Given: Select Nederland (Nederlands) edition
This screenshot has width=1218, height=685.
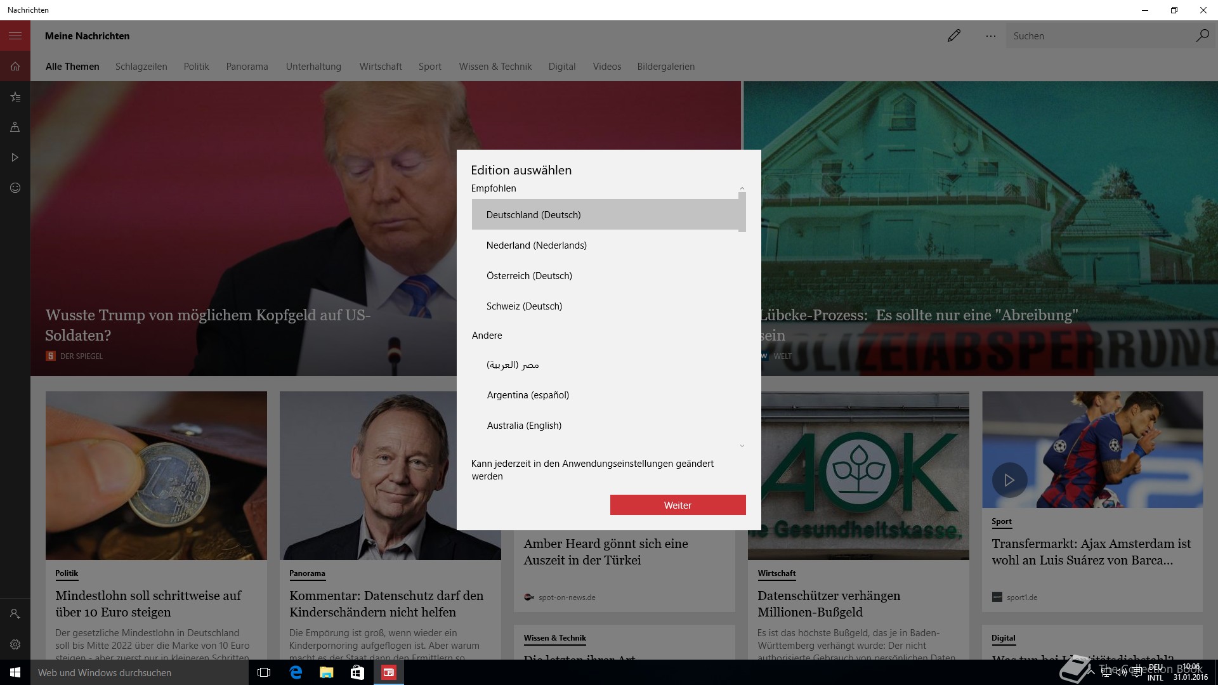Looking at the screenshot, I should 605,245.
